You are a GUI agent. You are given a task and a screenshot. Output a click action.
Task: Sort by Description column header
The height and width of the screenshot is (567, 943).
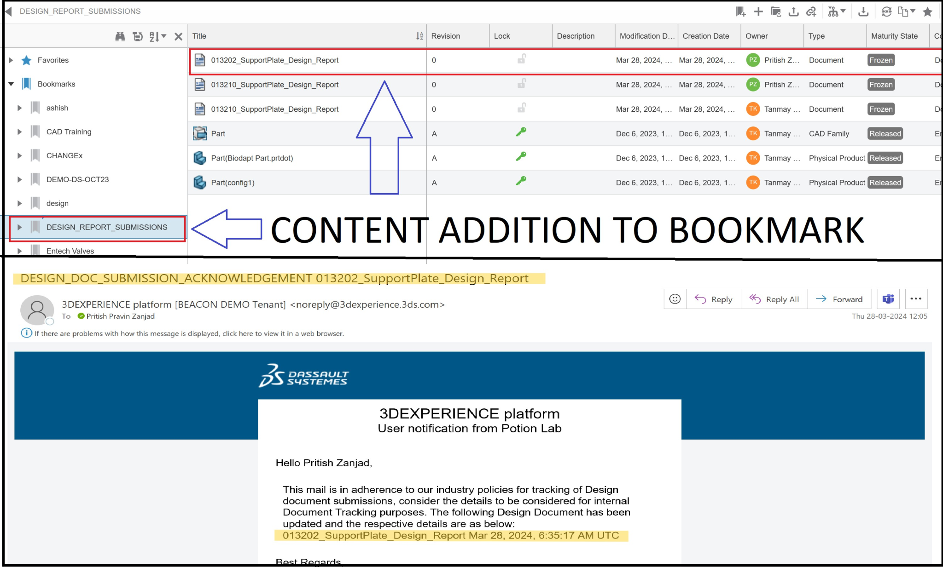click(576, 36)
